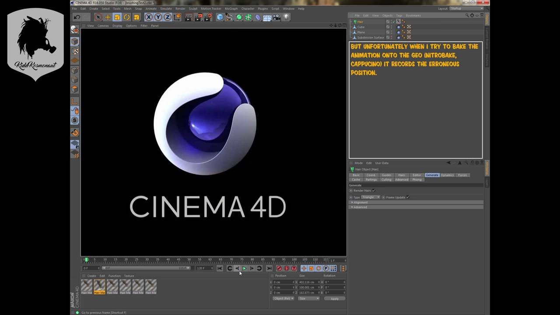Toggle the X axis lock
Screen dimensions: 560x315
click(x=149, y=17)
